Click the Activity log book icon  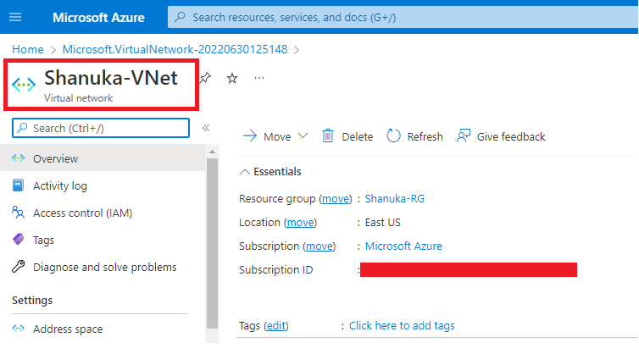click(18, 185)
